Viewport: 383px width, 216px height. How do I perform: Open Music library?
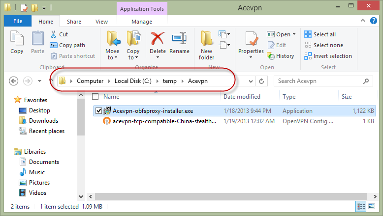coord(32,172)
